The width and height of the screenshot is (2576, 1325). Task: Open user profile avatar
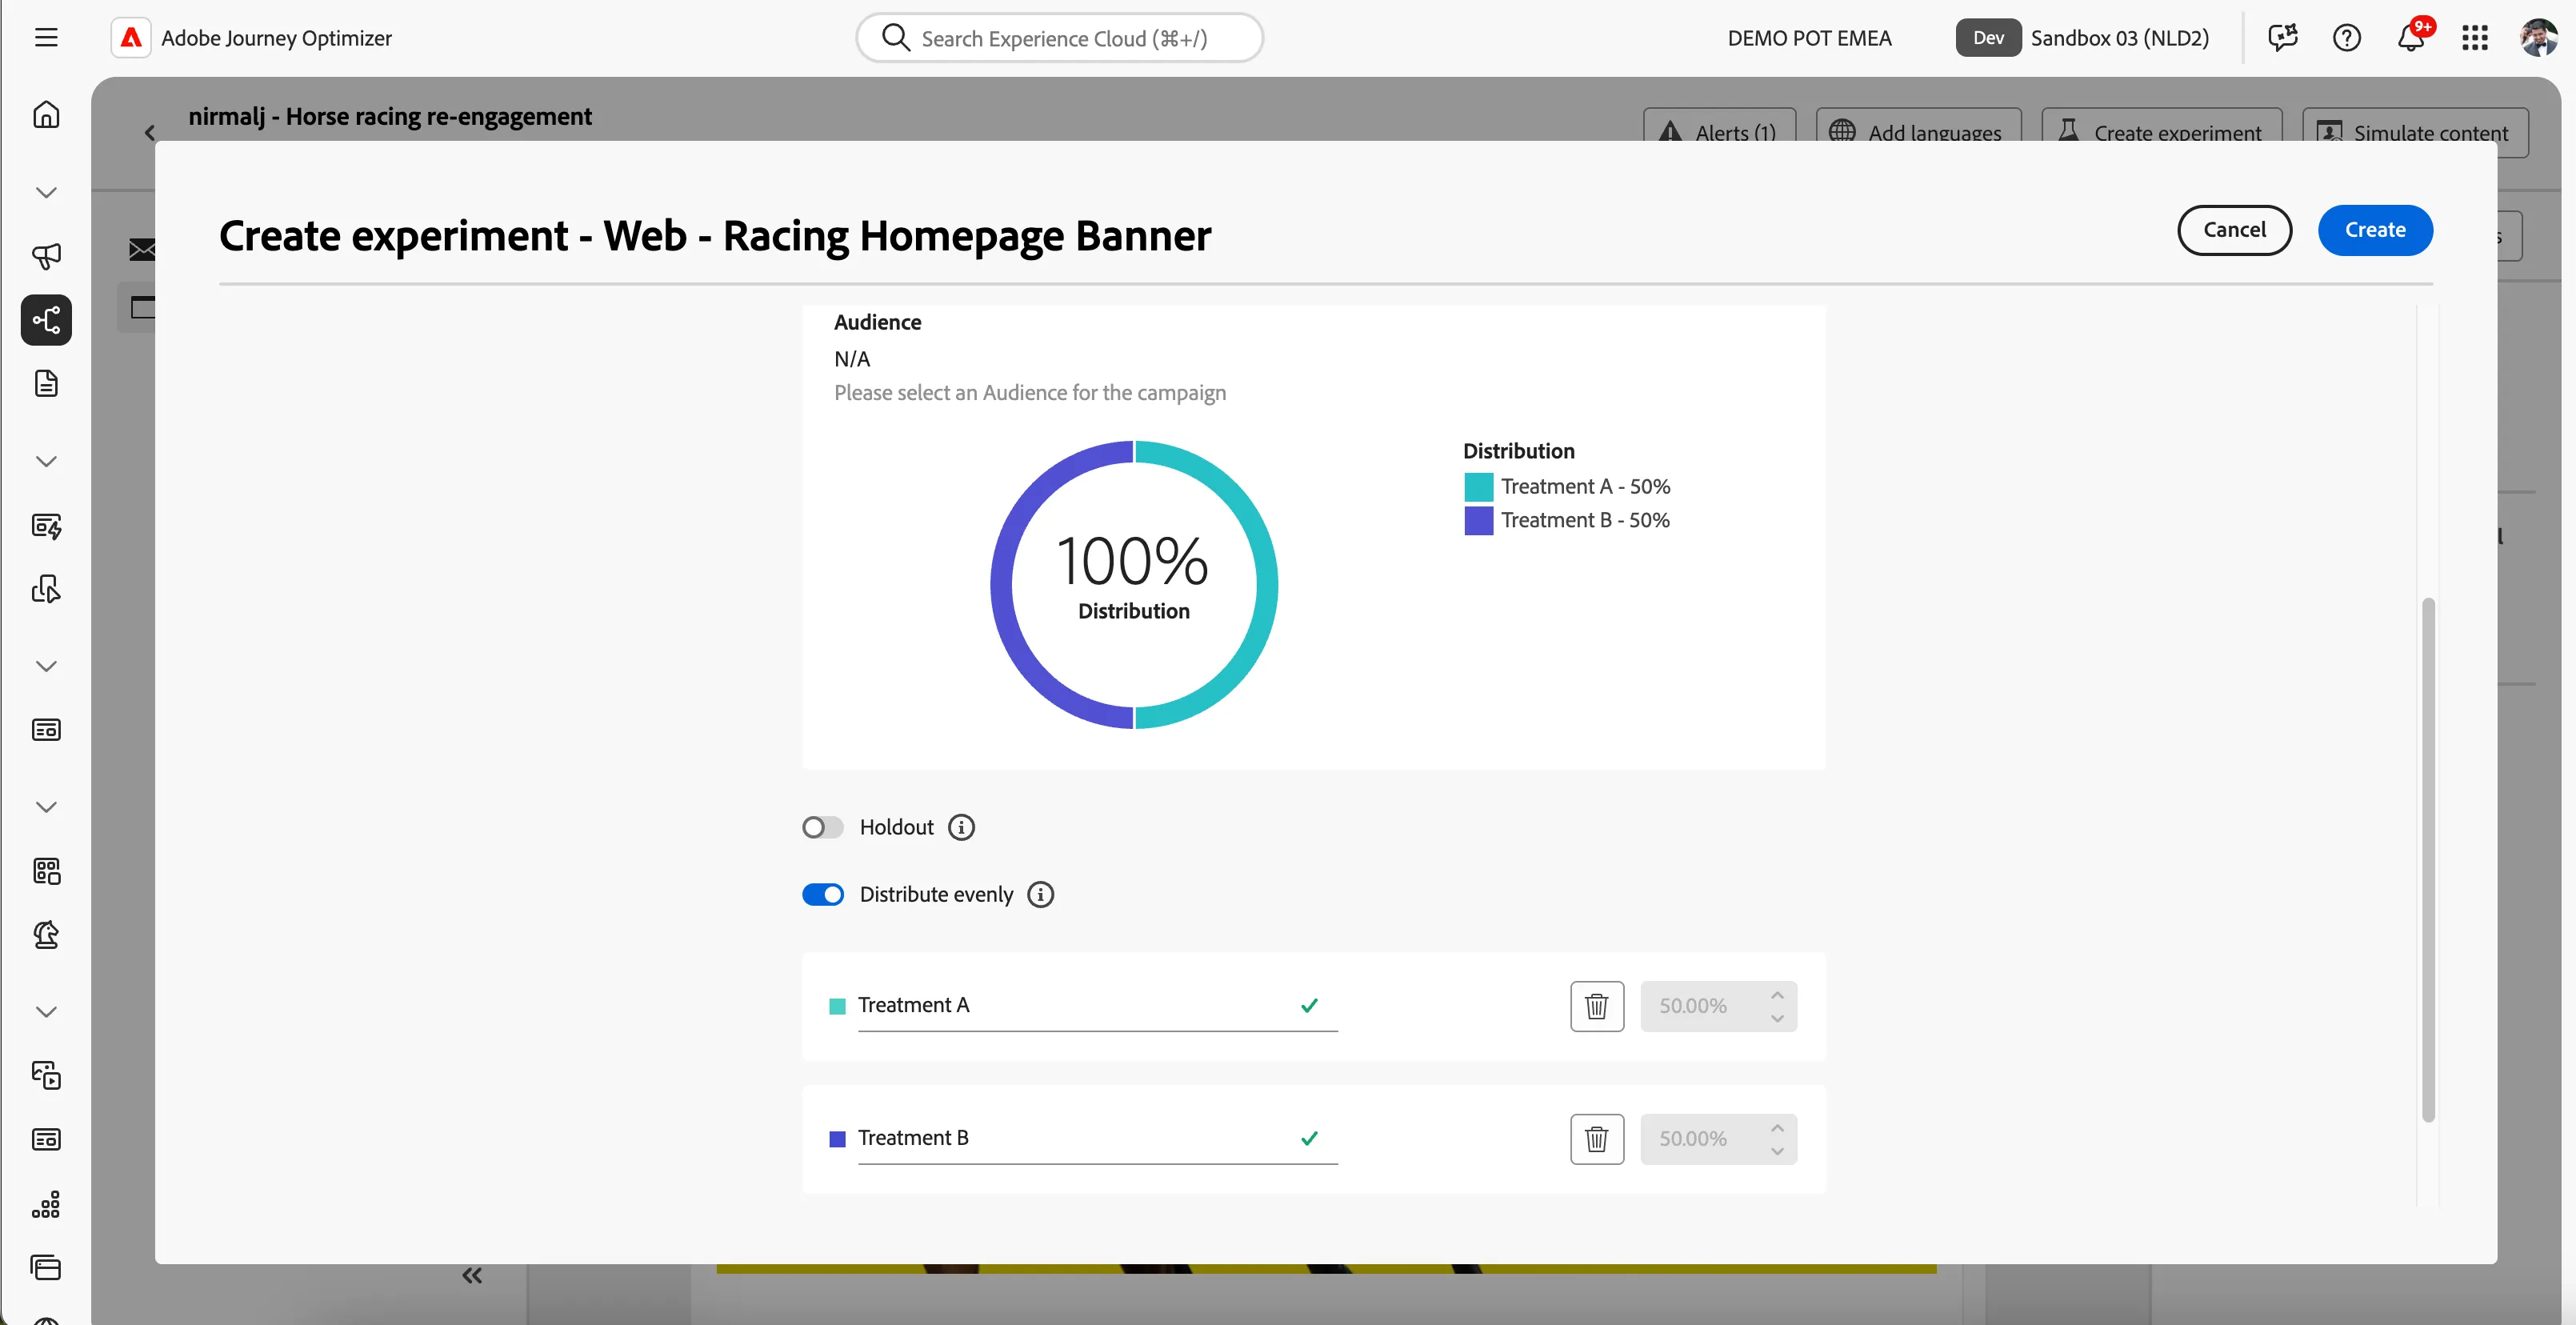[x=2538, y=38]
